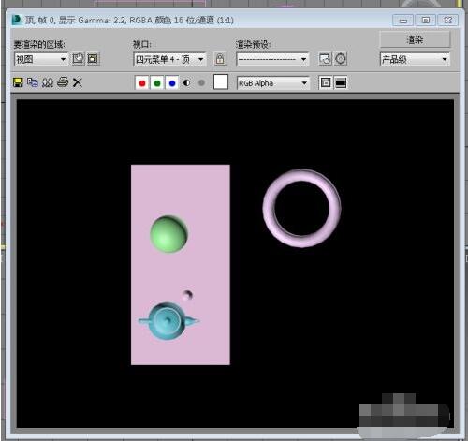468x441 pixels.
Task: Click the application icon in title bar
Action: coord(16,20)
